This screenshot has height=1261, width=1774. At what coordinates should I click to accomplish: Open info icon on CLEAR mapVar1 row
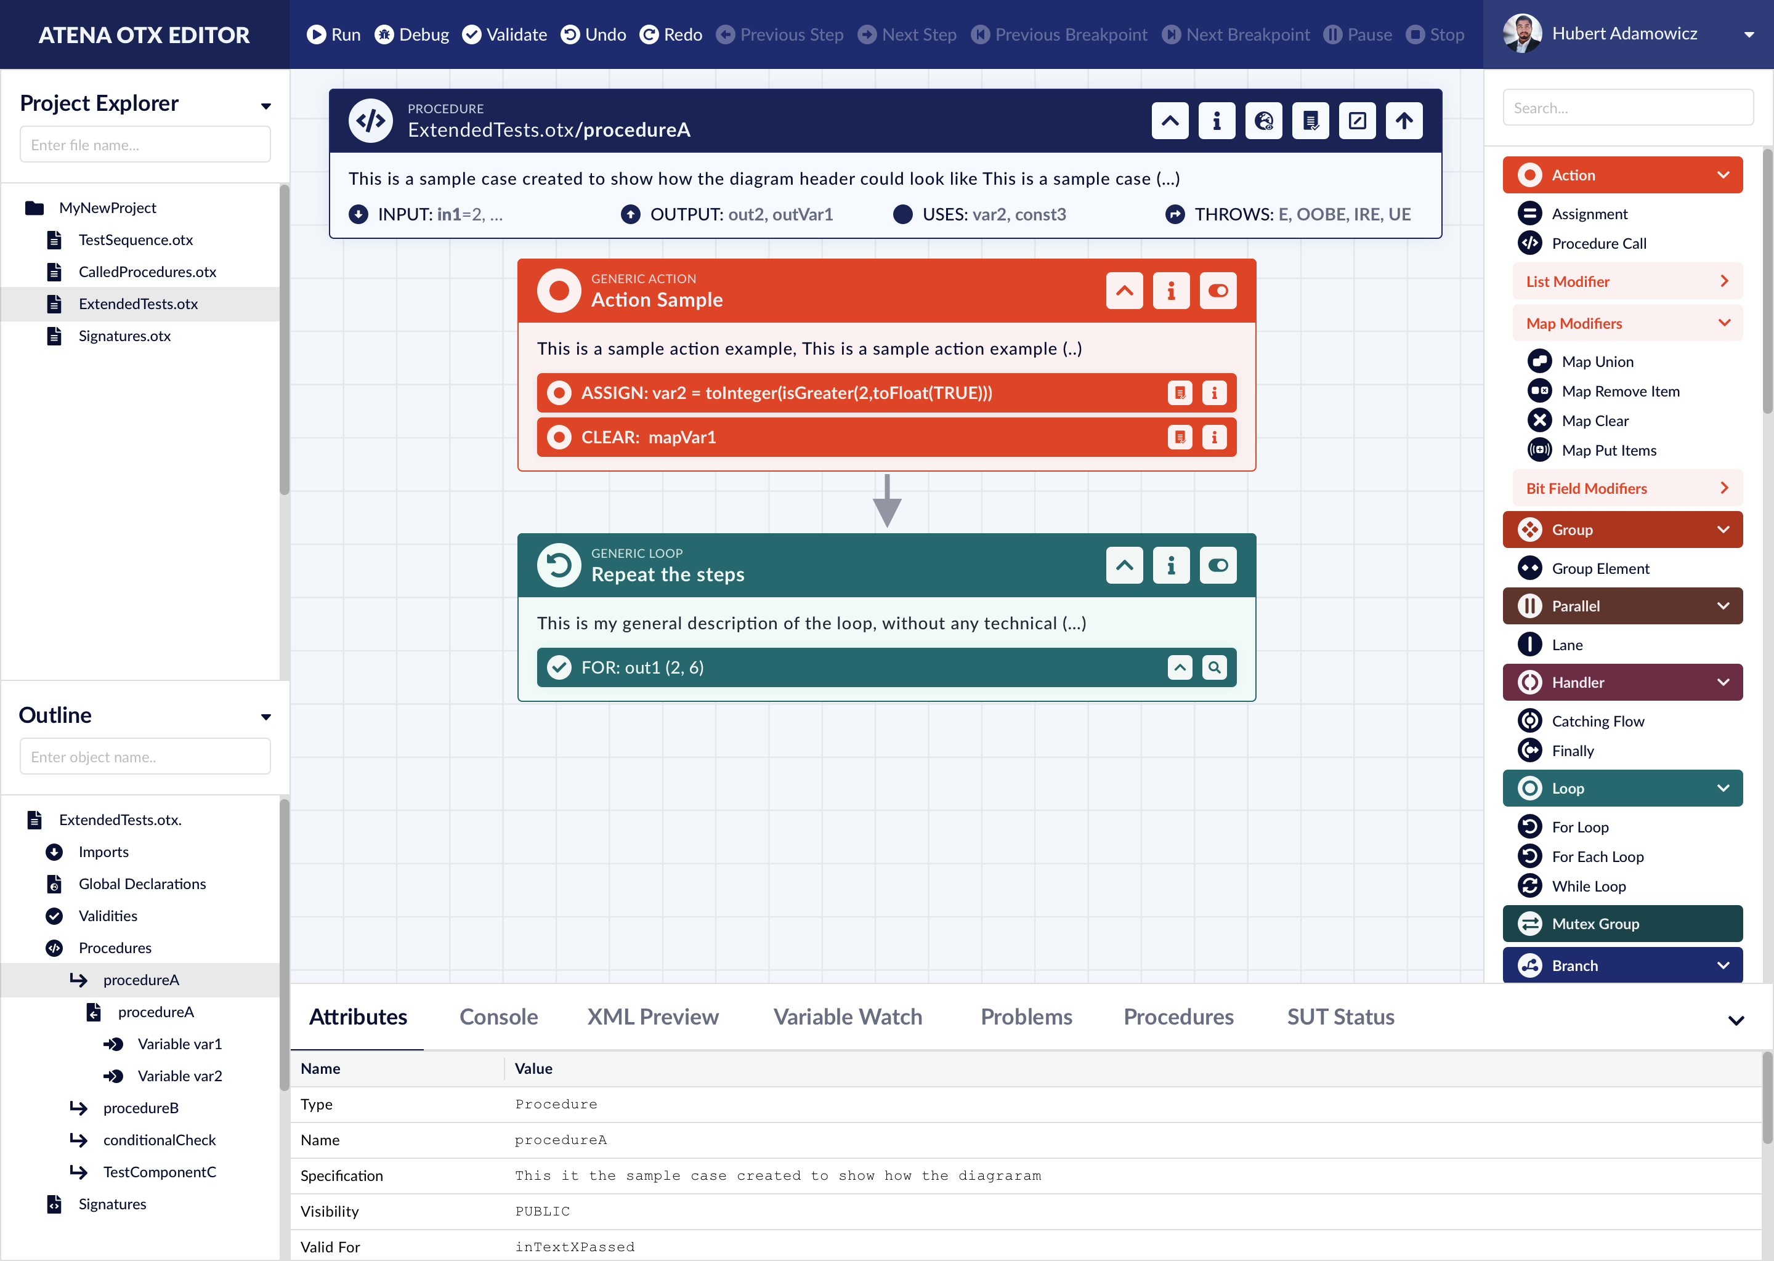(1214, 437)
